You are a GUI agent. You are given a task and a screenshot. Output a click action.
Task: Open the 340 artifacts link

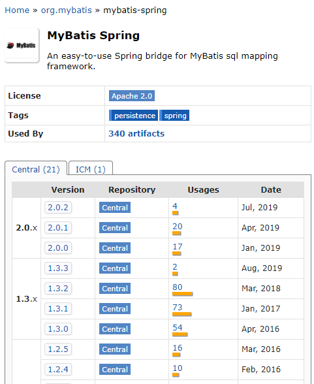point(136,134)
